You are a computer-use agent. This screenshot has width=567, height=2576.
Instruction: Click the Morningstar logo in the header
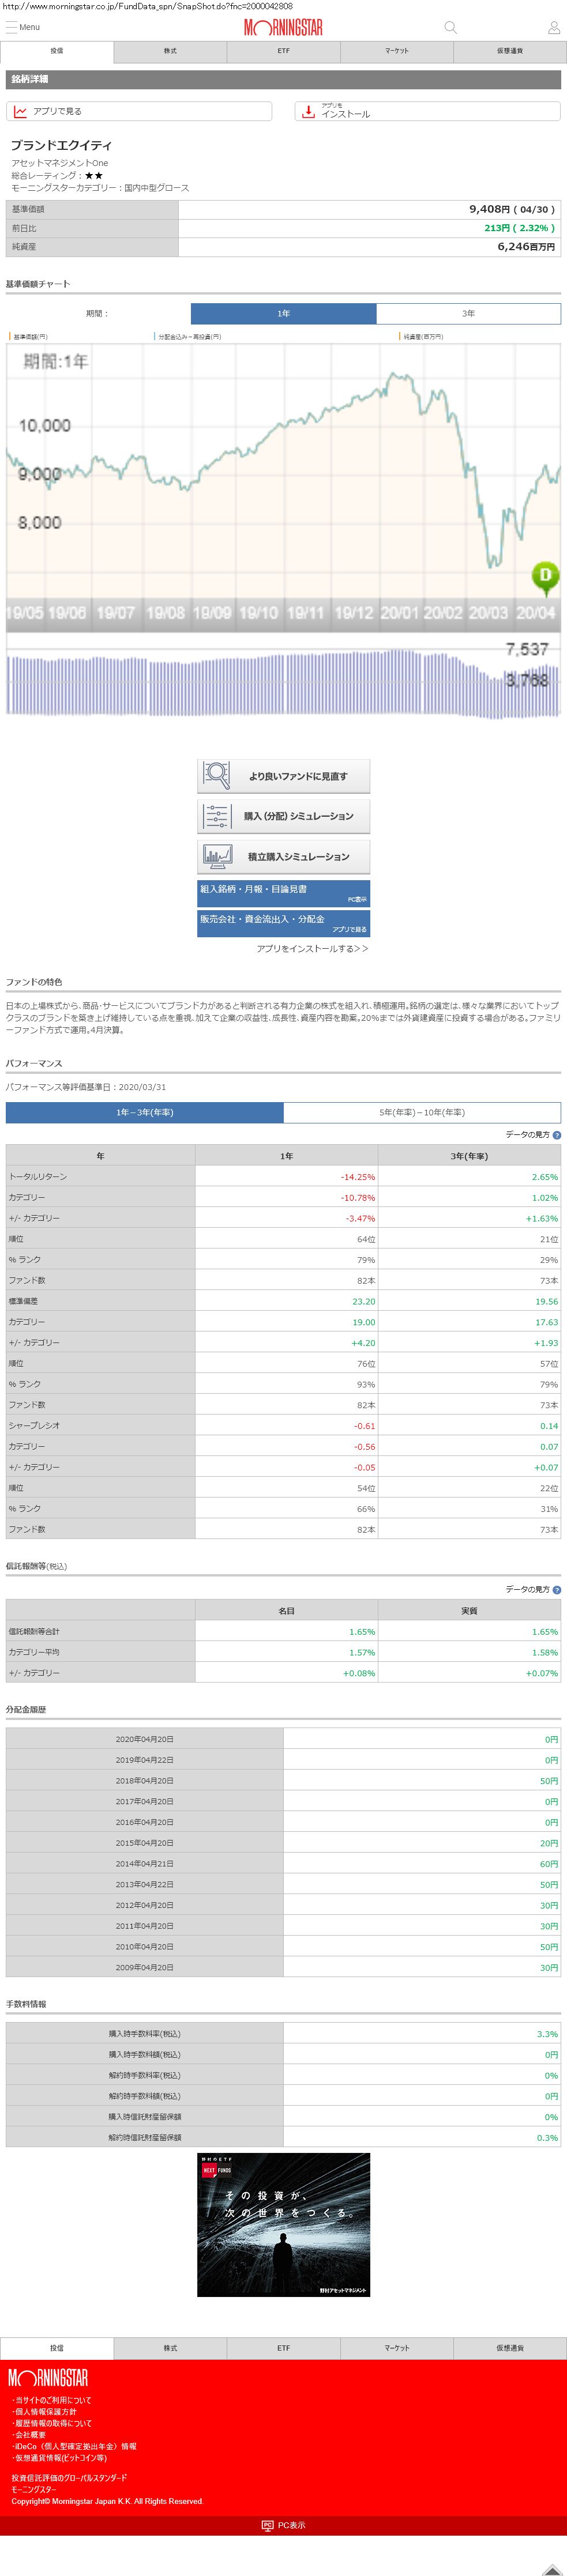click(x=283, y=27)
